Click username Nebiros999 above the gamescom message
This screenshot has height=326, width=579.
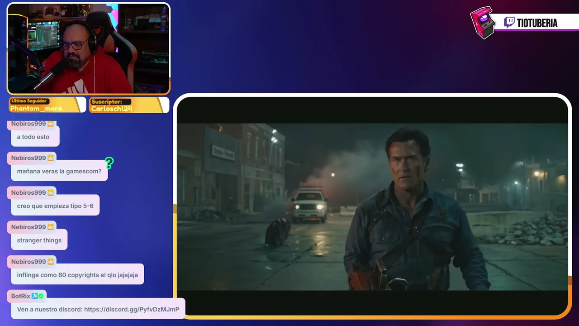point(28,158)
